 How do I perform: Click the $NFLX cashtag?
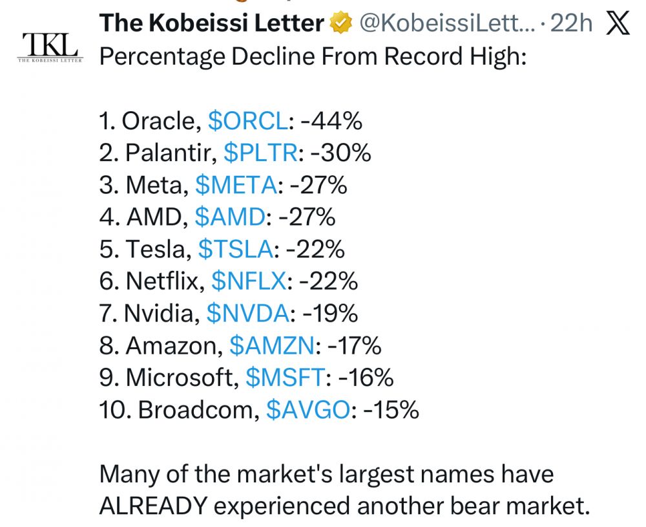248,281
